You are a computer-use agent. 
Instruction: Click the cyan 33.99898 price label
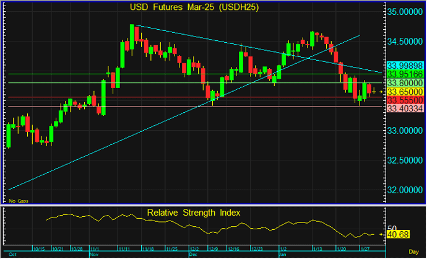[404, 66]
